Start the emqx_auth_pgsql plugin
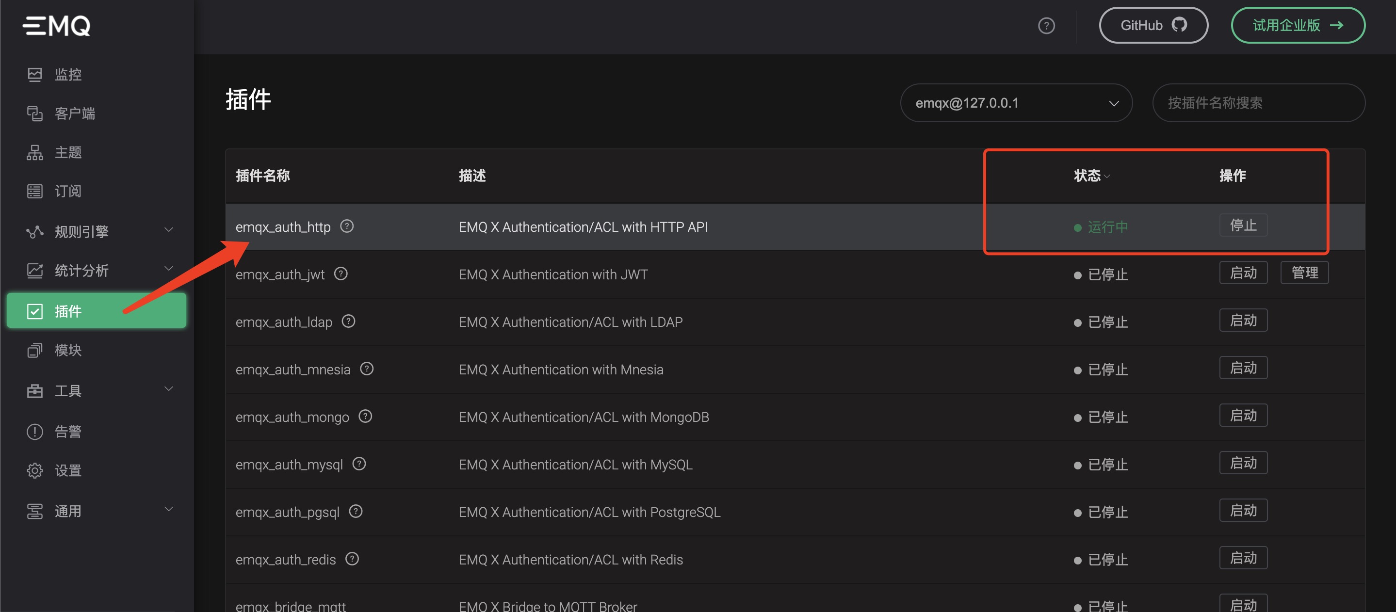Viewport: 1396px width, 612px height. [1243, 510]
